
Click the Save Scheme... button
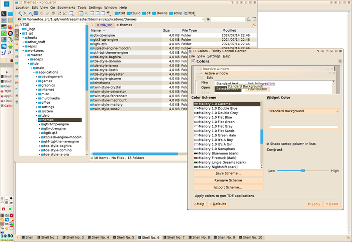[228, 173]
